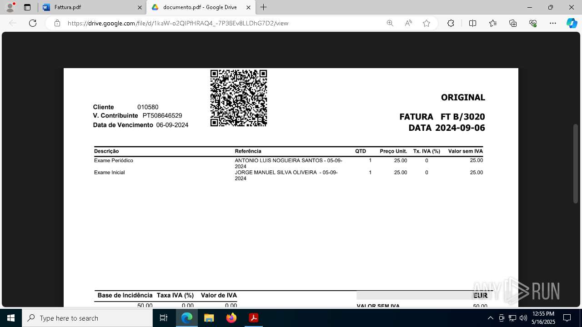This screenshot has width=582, height=327.
Task: Open the notification center icon
Action: (x=567, y=318)
